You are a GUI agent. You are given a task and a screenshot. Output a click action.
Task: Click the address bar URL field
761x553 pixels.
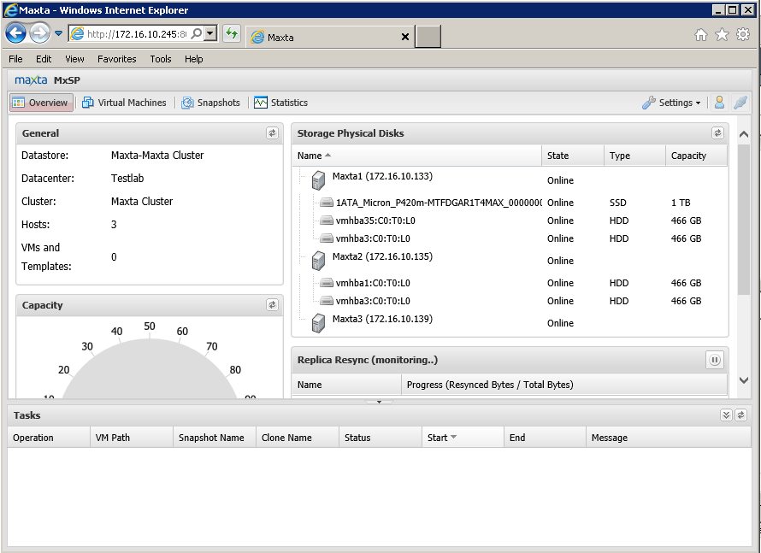click(x=137, y=34)
